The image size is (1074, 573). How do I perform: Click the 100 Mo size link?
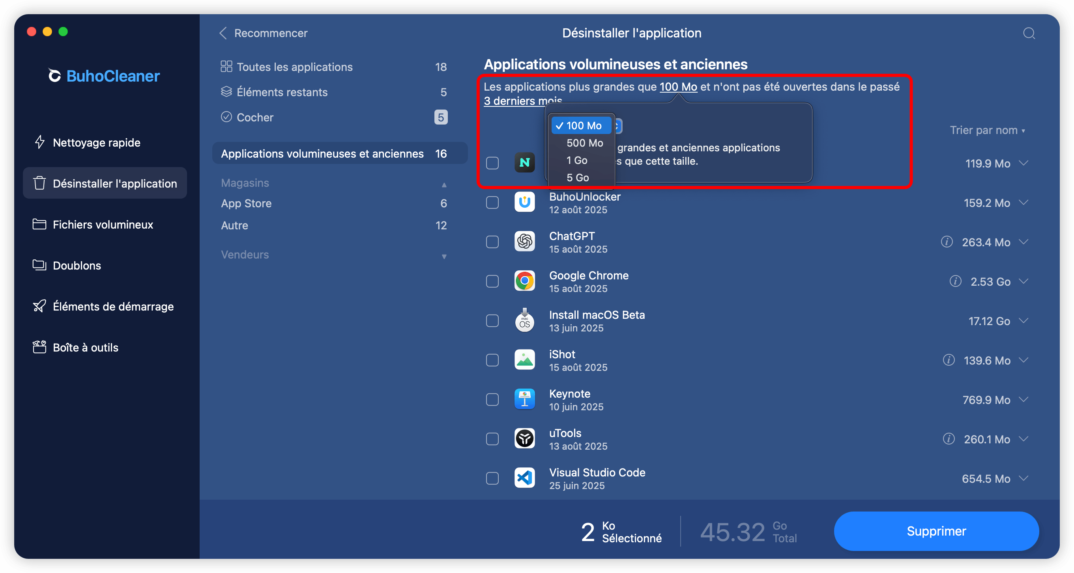pos(678,87)
